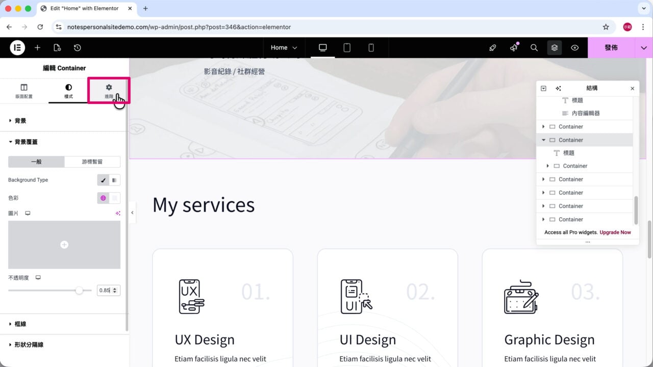Add a new element with the plus icon
Image resolution: width=653 pixels, height=367 pixels.
pyautogui.click(x=37, y=47)
